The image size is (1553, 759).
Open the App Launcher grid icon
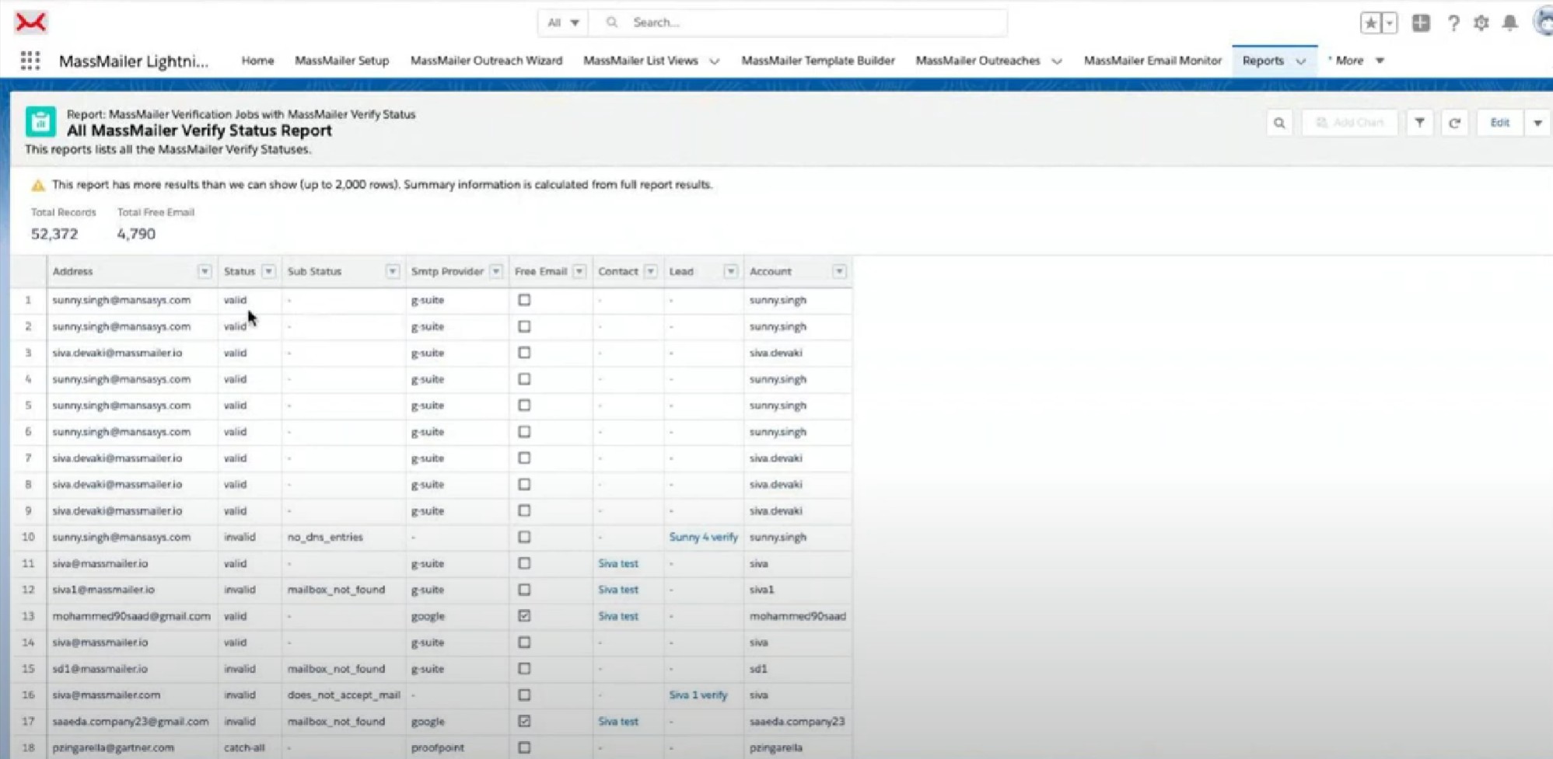pos(30,61)
